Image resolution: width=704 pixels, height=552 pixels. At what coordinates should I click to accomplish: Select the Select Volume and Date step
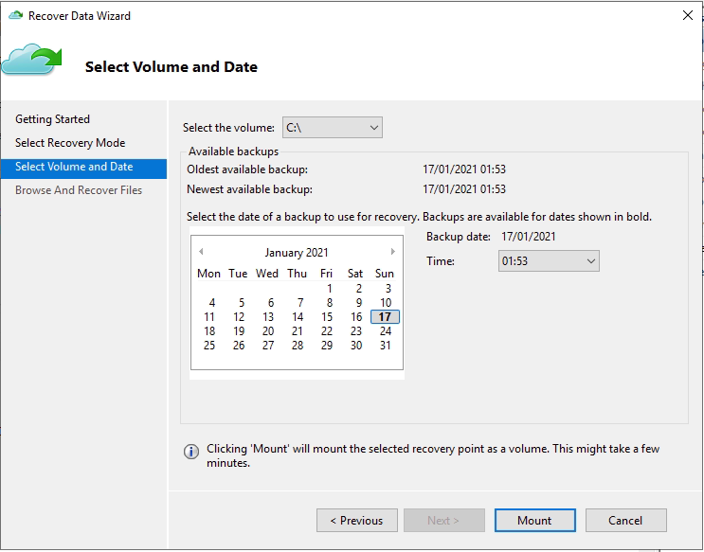[x=74, y=167]
